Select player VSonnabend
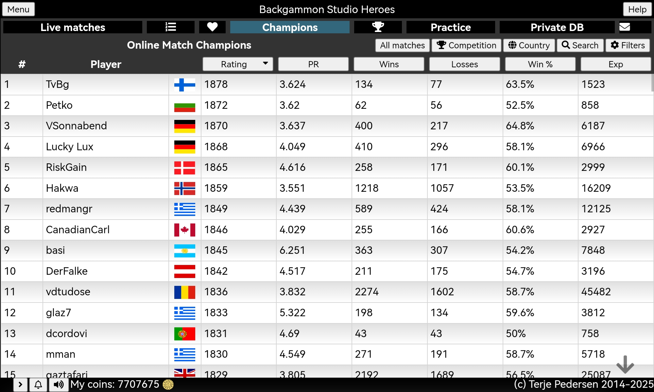The image size is (654, 392). (x=77, y=126)
